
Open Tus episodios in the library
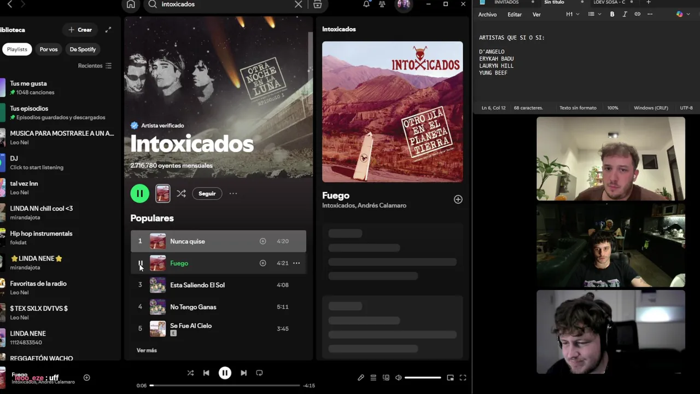[x=57, y=113]
